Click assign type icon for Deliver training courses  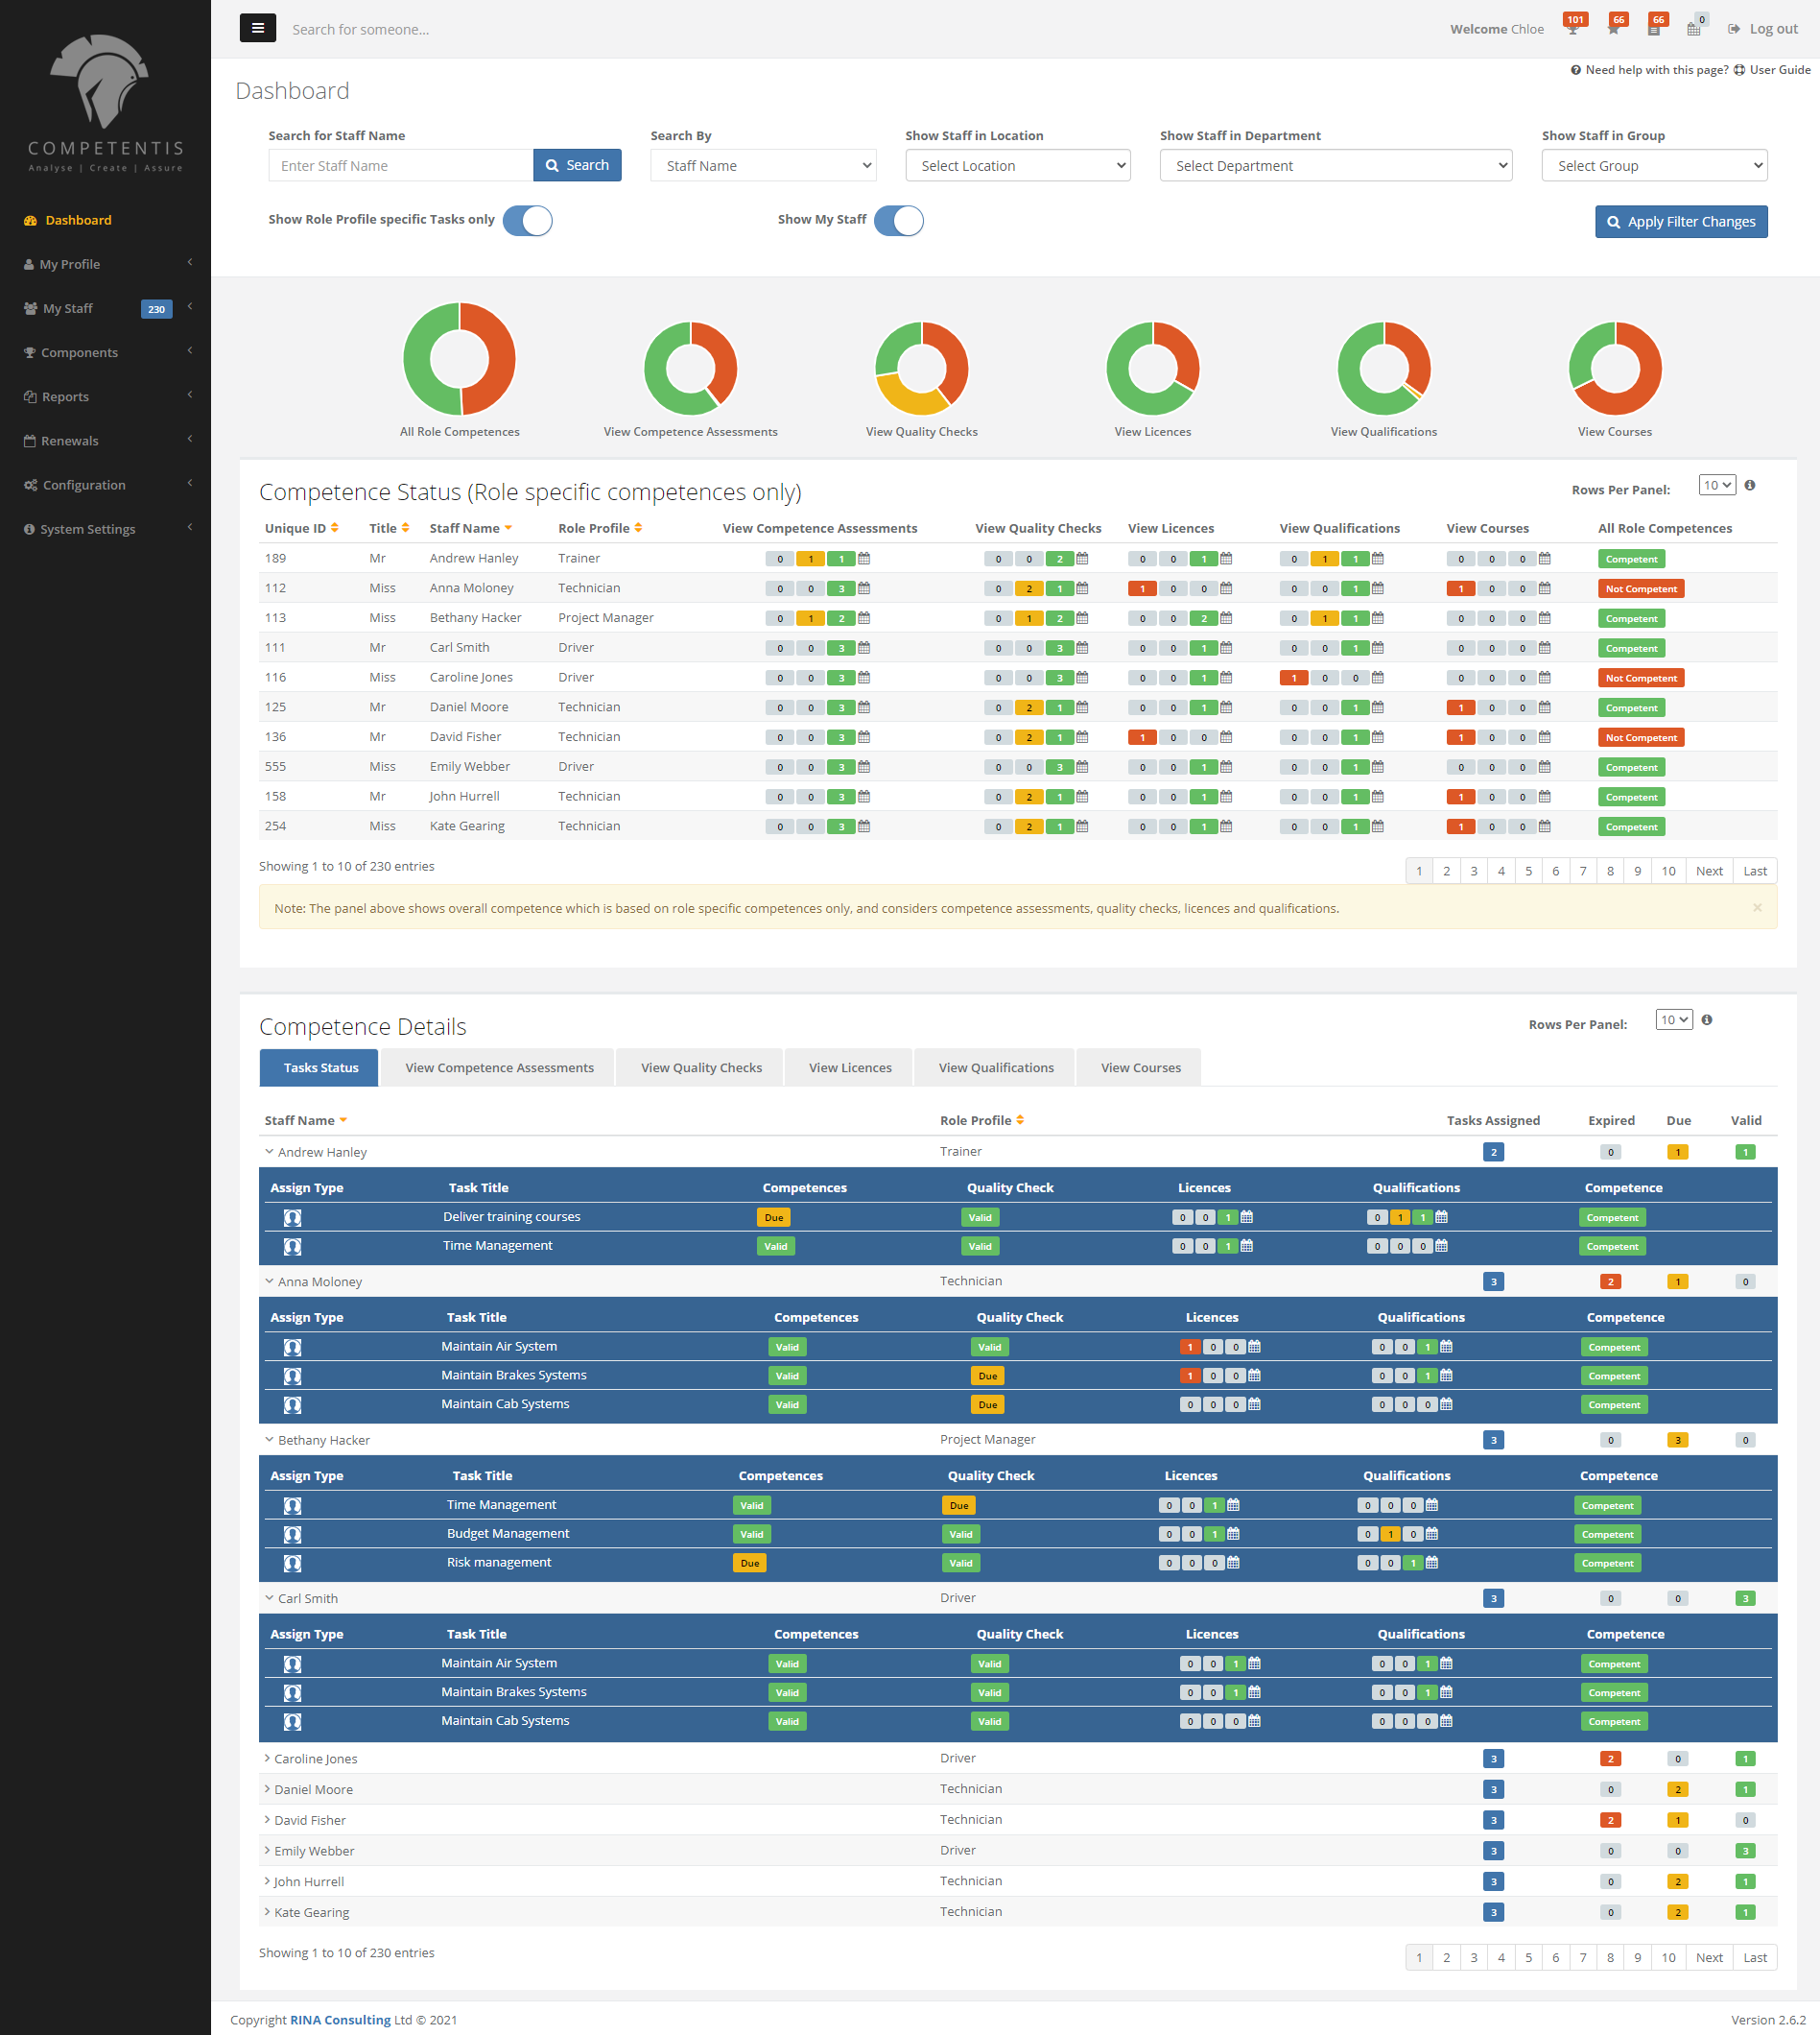pos(292,1217)
